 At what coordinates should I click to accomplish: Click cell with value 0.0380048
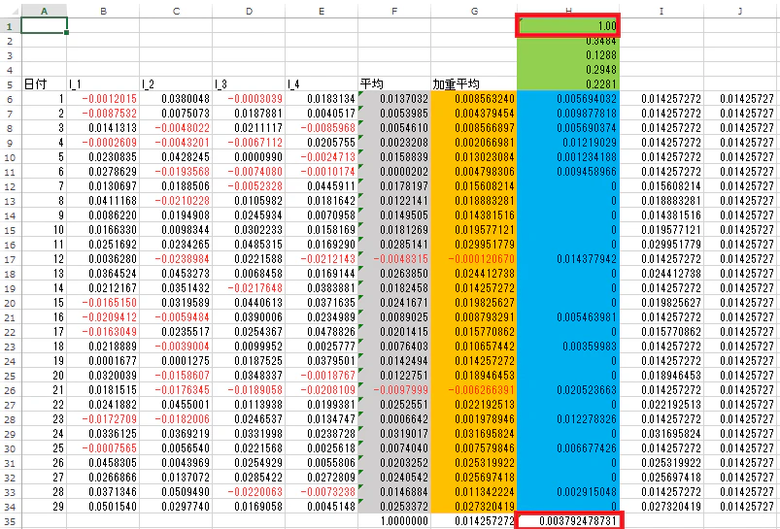click(x=176, y=99)
